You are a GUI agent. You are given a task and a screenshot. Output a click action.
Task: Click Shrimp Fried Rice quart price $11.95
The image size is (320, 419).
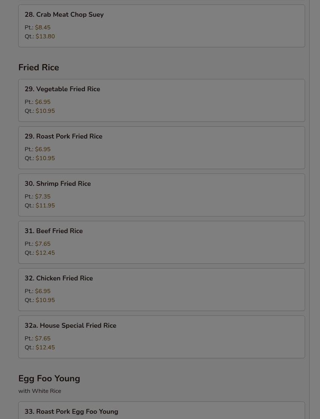coord(45,206)
